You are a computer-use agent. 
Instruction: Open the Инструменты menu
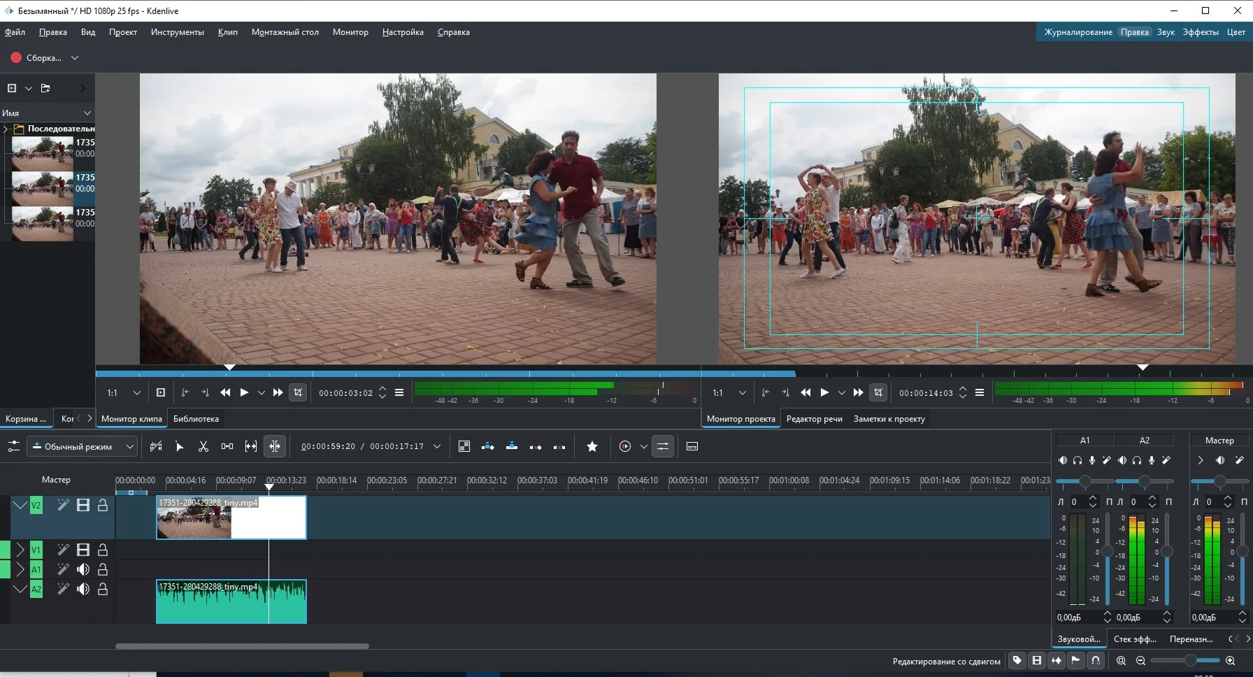(178, 32)
